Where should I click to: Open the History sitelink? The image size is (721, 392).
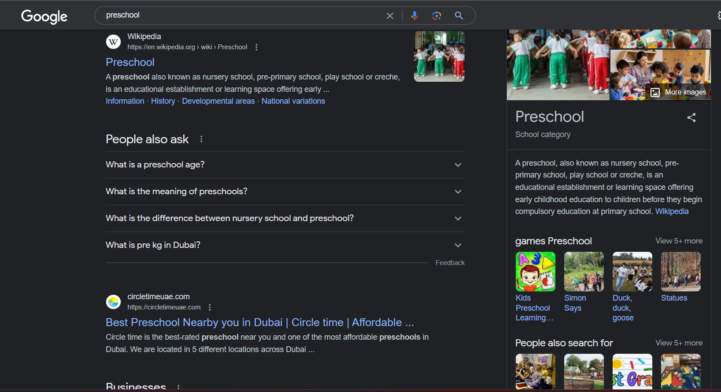[163, 101]
